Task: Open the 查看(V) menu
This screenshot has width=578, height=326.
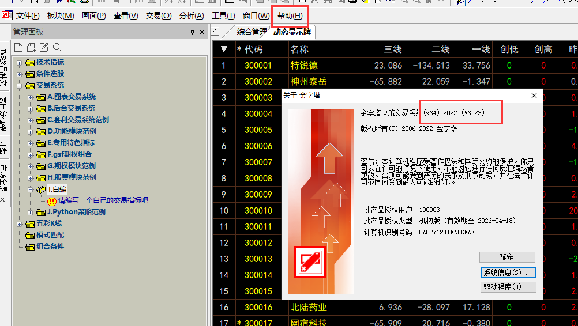Action: 126,16
